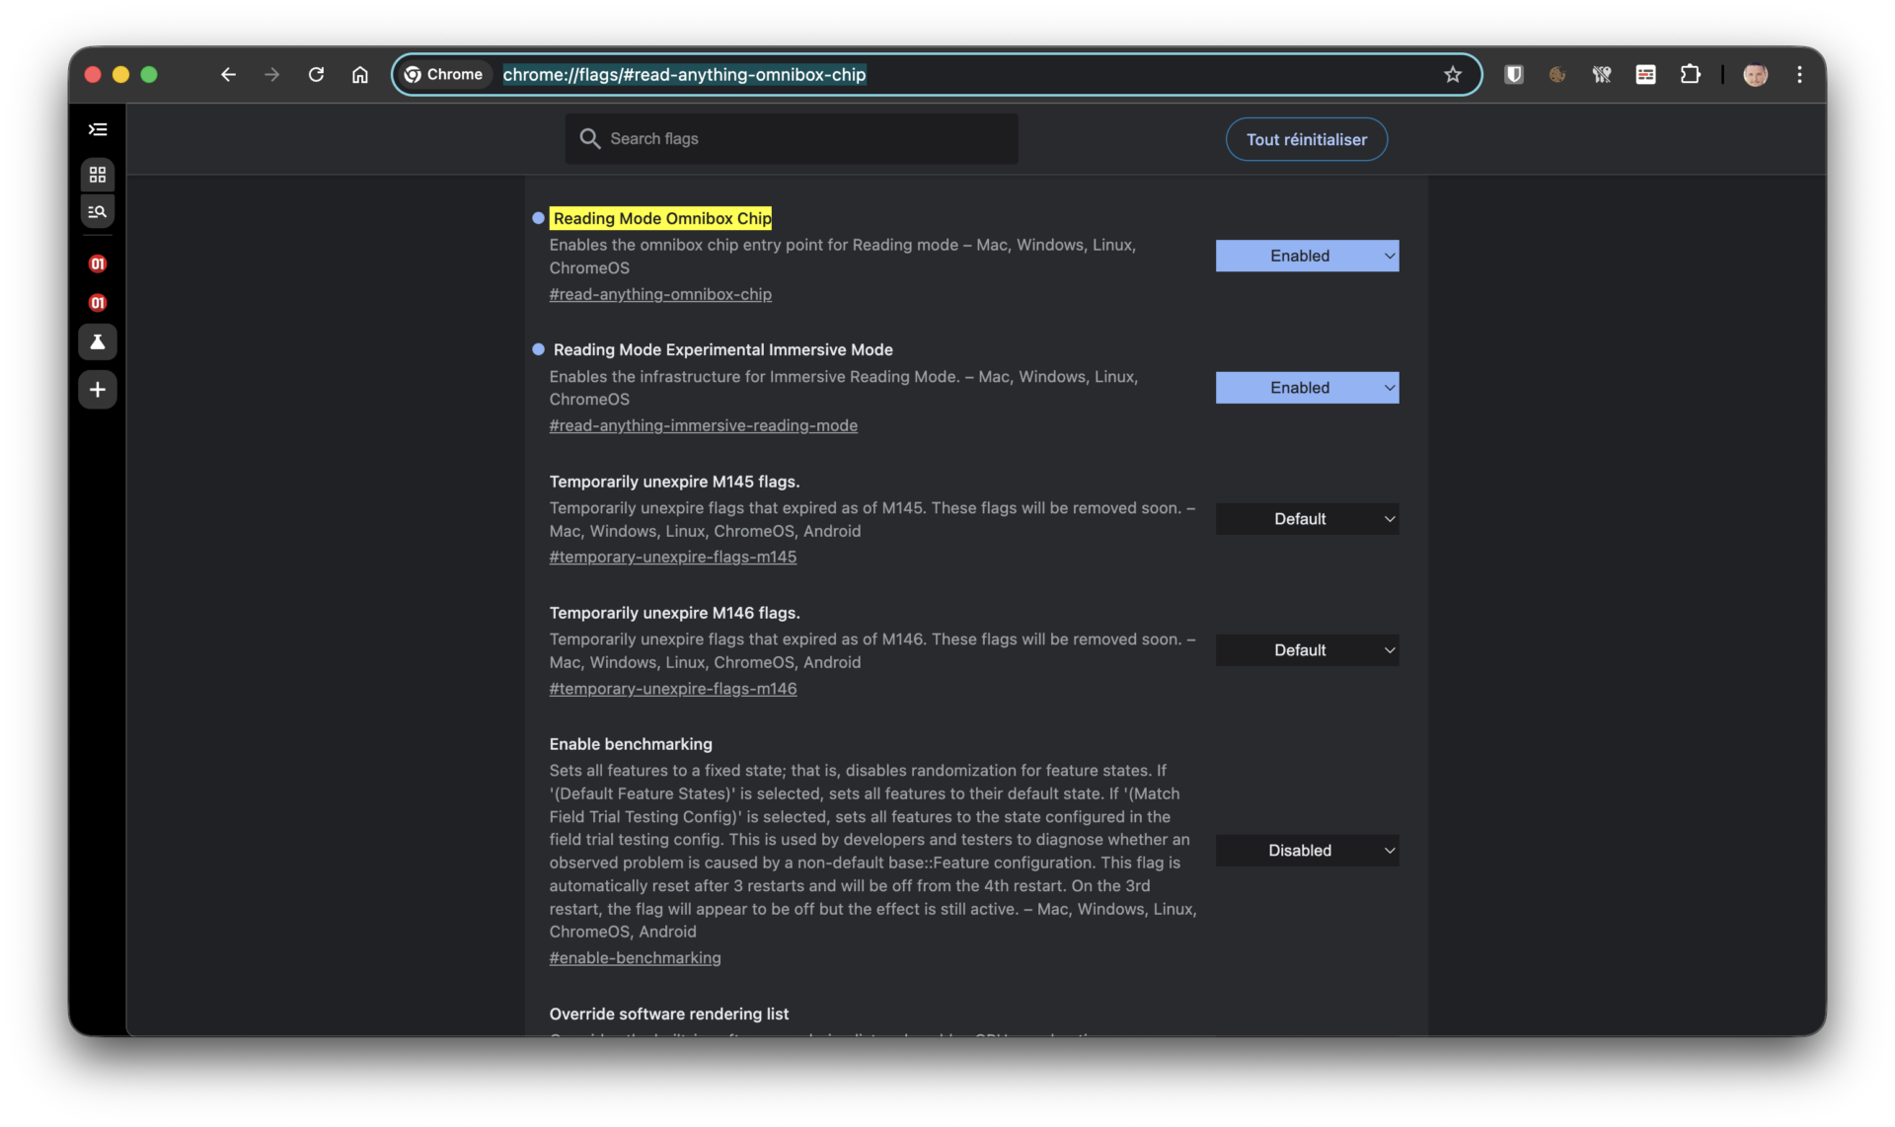The image size is (1895, 1127).
Task: Select the flask icon in the sidebar
Action: coord(97,341)
